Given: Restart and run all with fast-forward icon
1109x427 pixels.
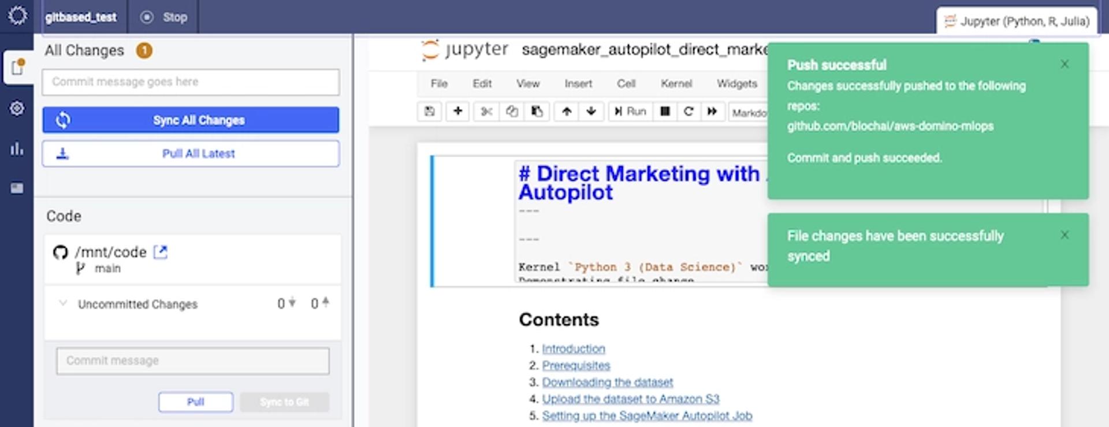Looking at the screenshot, I should 712,112.
